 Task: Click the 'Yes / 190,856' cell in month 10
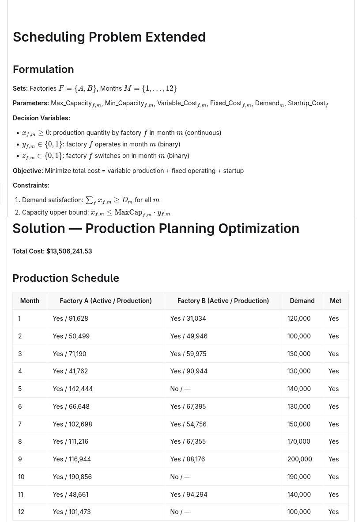106,477
